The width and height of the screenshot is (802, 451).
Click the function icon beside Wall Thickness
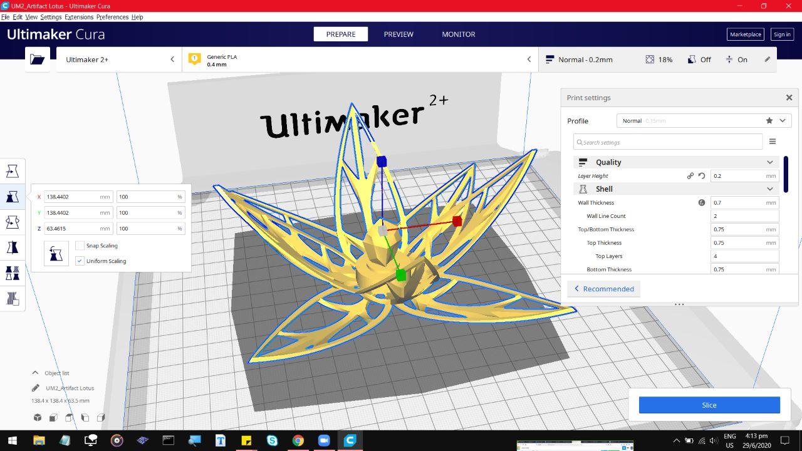tap(702, 202)
